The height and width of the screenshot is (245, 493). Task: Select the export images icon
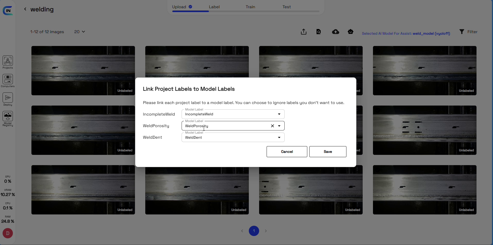pyautogui.click(x=303, y=32)
